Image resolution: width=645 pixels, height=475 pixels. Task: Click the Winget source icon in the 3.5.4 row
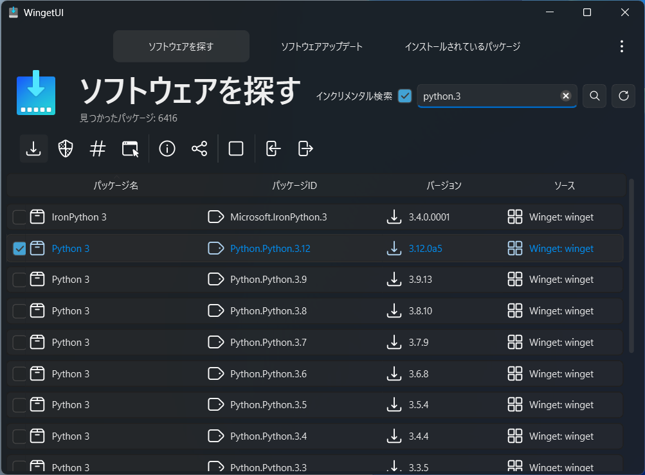tap(515, 405)
